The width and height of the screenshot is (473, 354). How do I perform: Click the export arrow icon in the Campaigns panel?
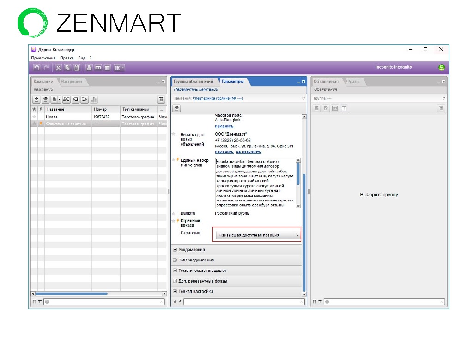[x=85, y=100]
